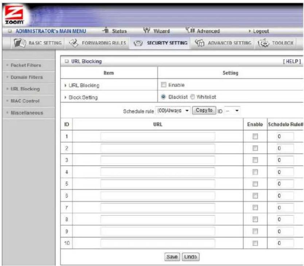
Task: Select the Whitelist radio button
Action: pos(192,97)
